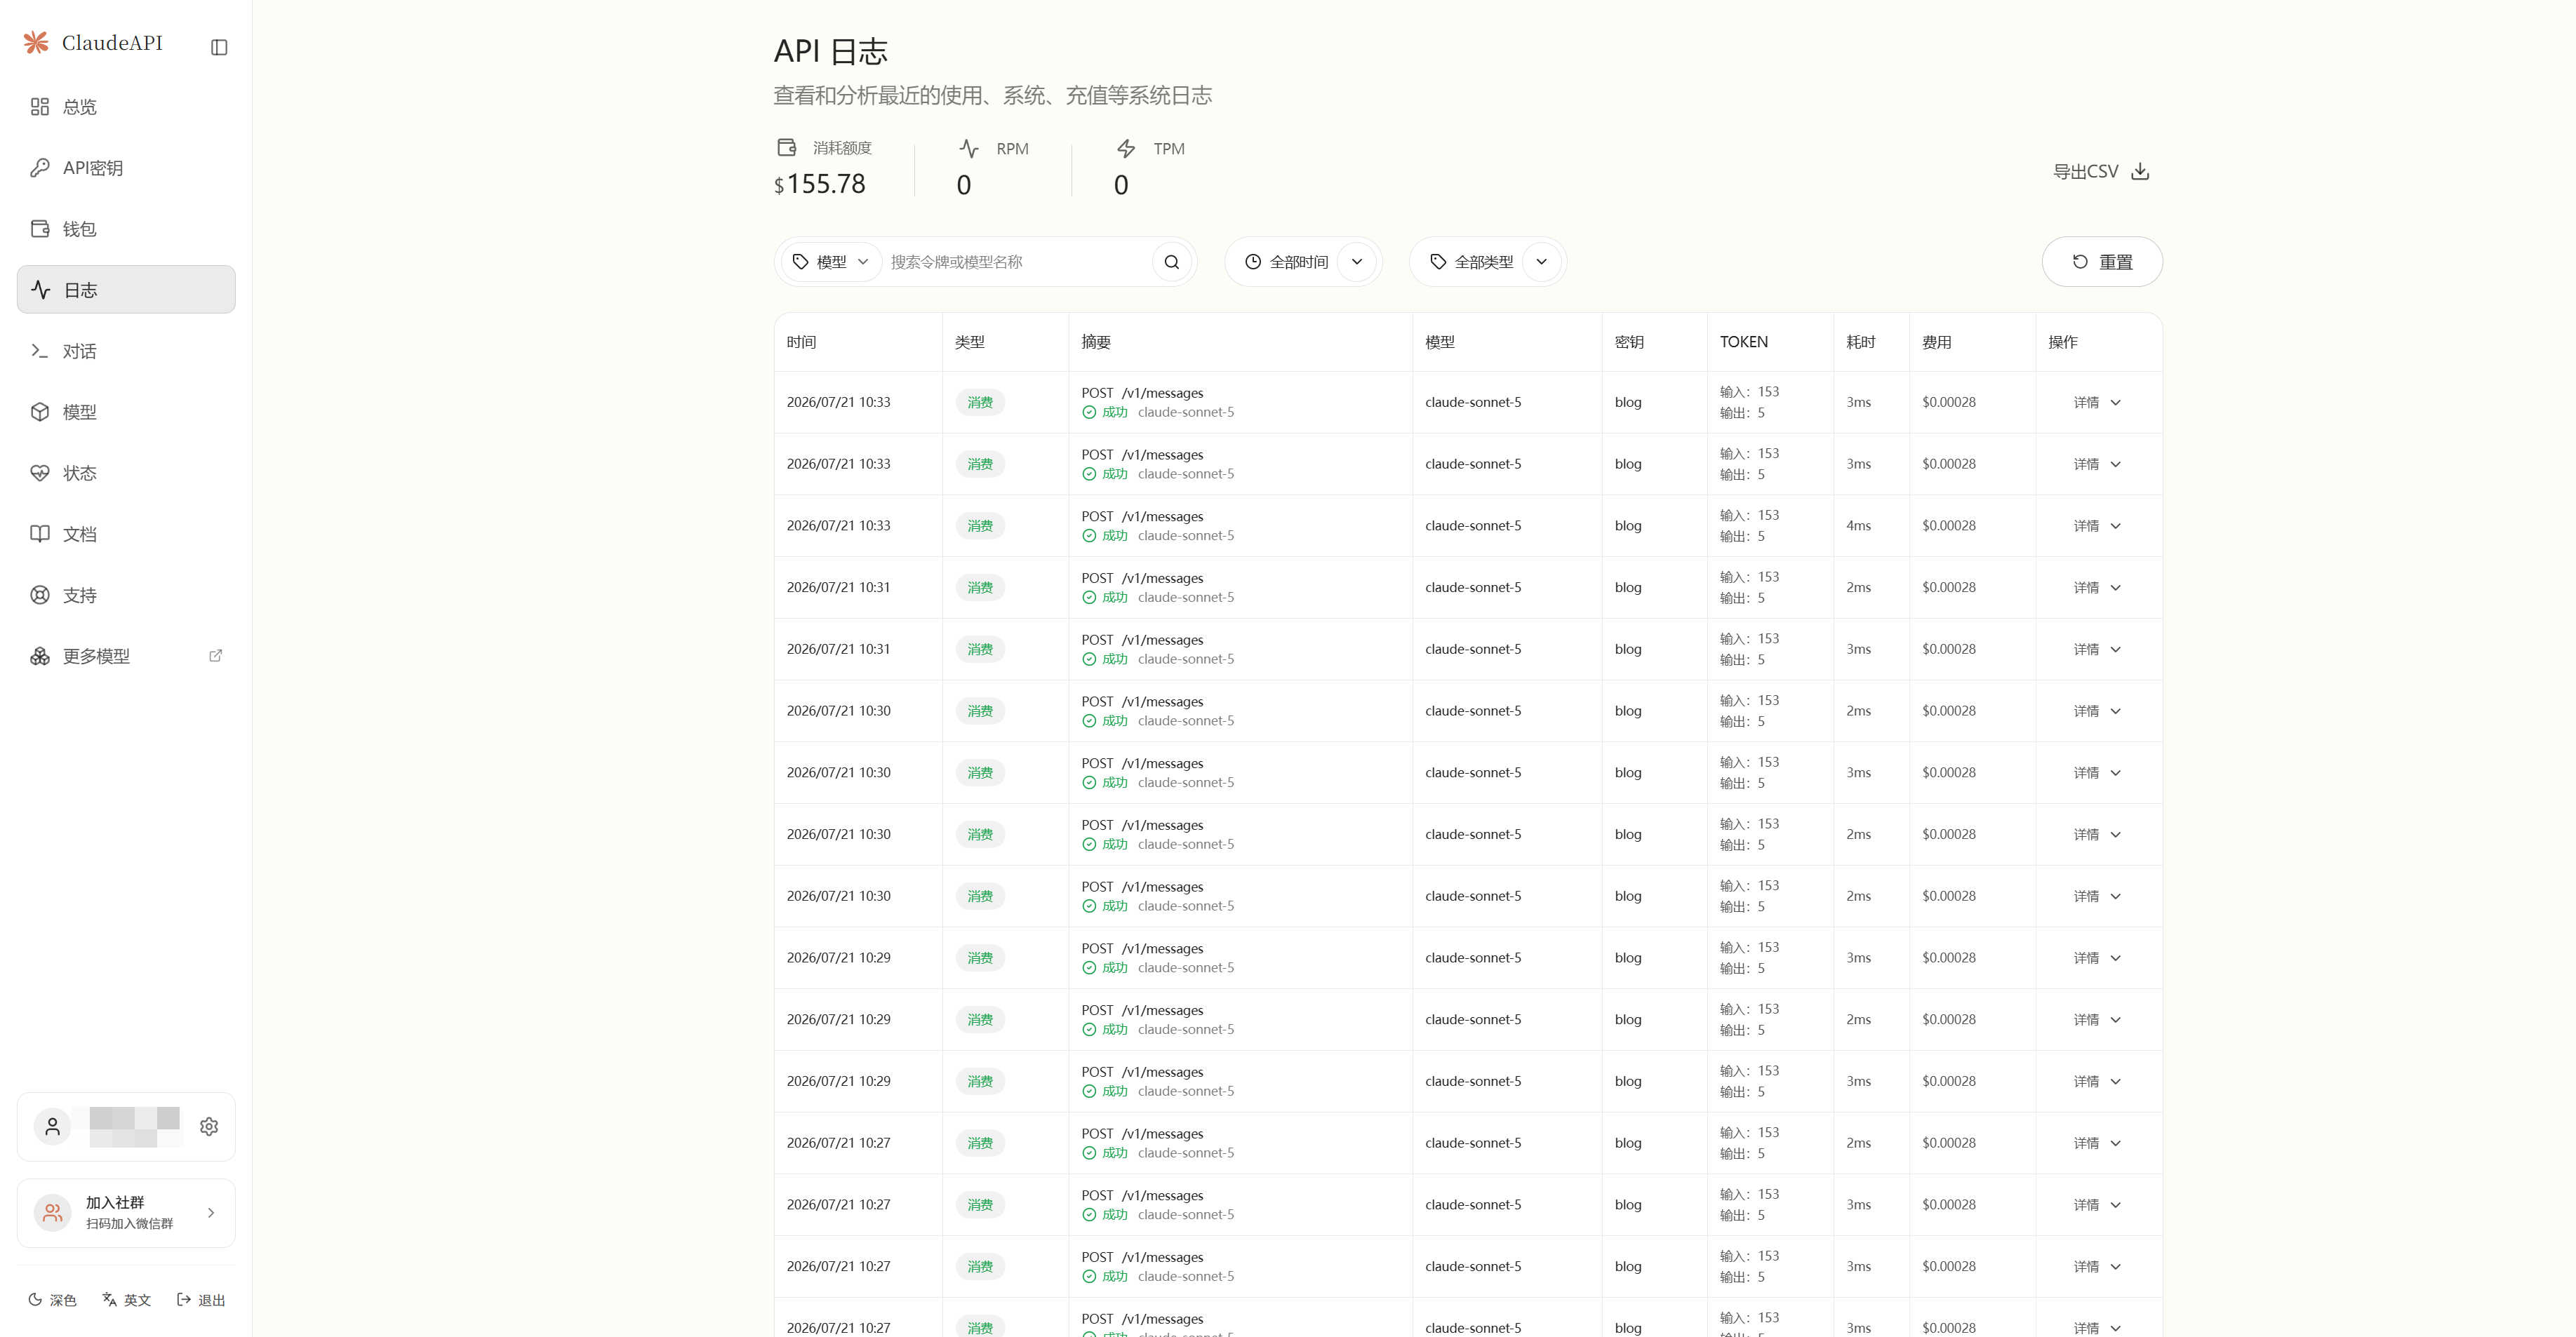Click the 文档 book icon
This screenshot has height=1337, width=2576.
[40, 534]
